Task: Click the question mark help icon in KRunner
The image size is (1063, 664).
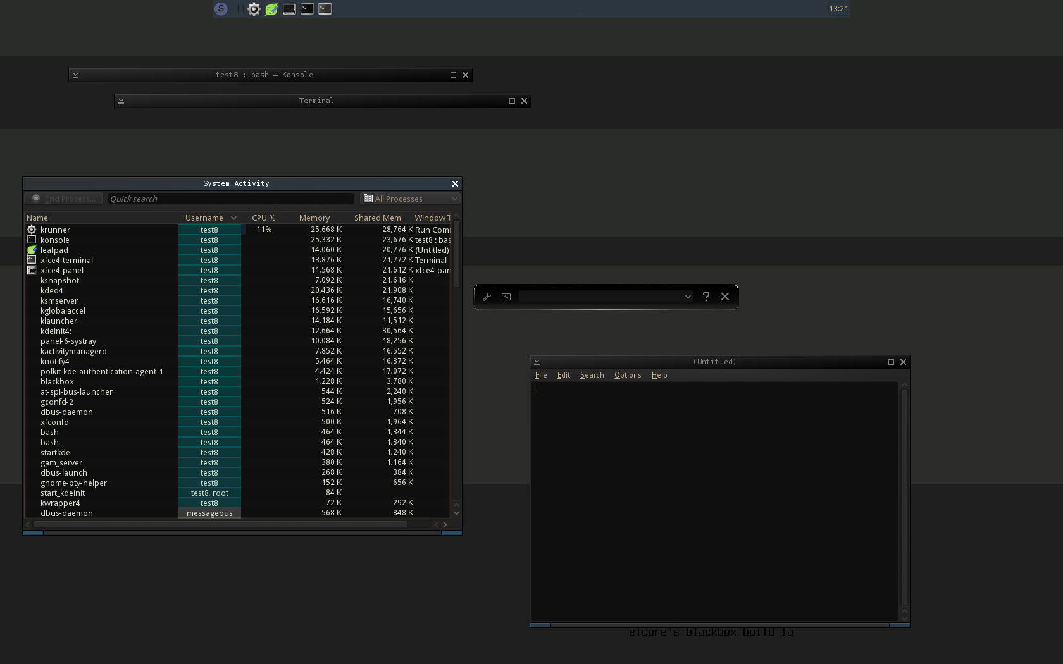Action: tap(706, 297)
